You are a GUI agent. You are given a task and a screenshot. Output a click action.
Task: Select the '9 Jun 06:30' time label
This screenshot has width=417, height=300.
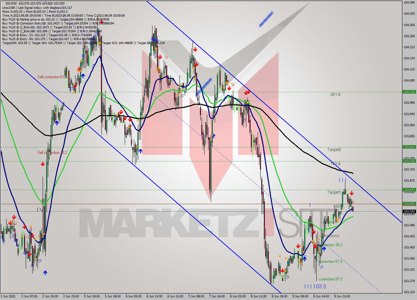300,296
